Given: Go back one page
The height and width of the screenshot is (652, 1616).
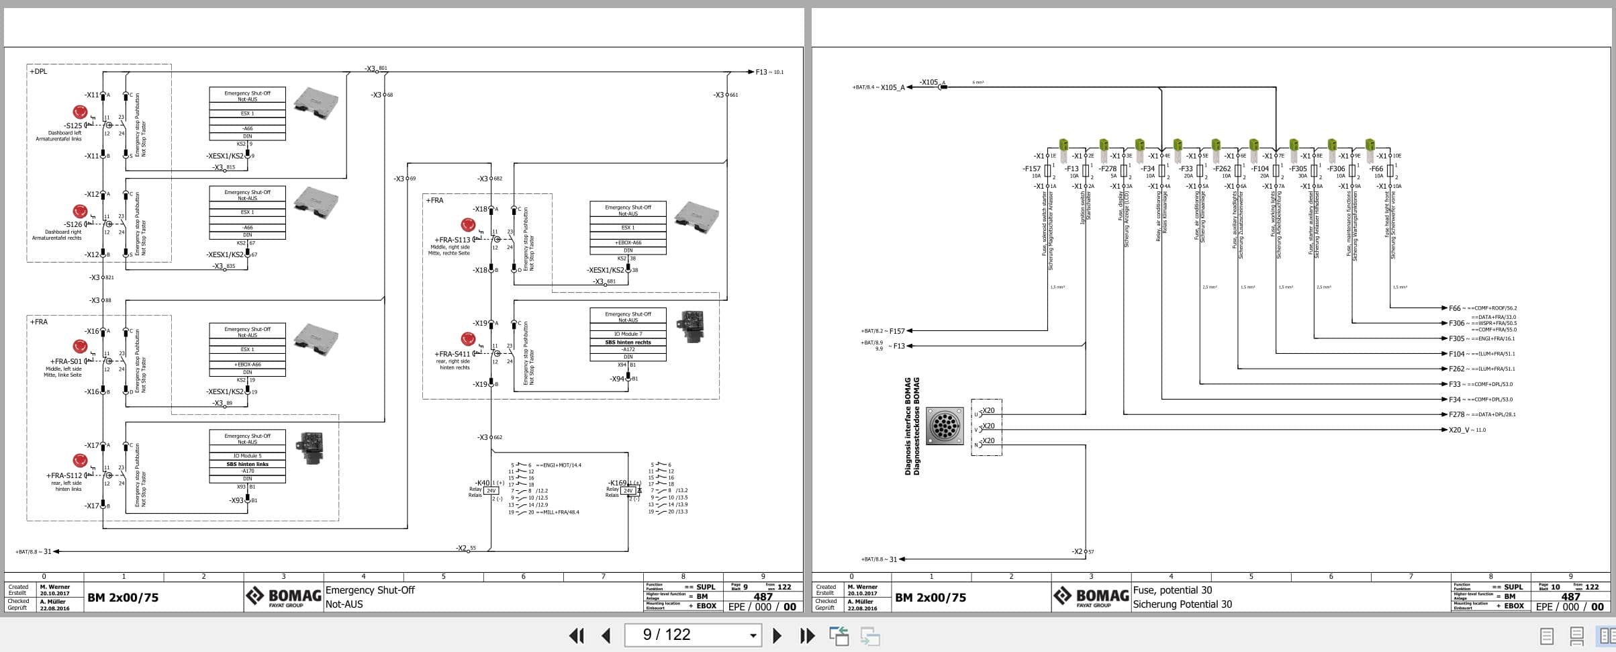Looking at the screenshot, I should tap(606, 635).
